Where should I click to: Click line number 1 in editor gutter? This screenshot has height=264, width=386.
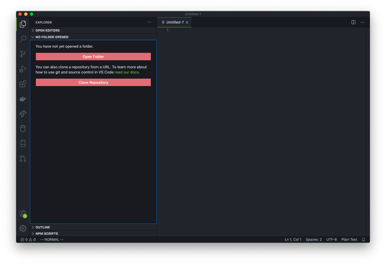point(167,30)
